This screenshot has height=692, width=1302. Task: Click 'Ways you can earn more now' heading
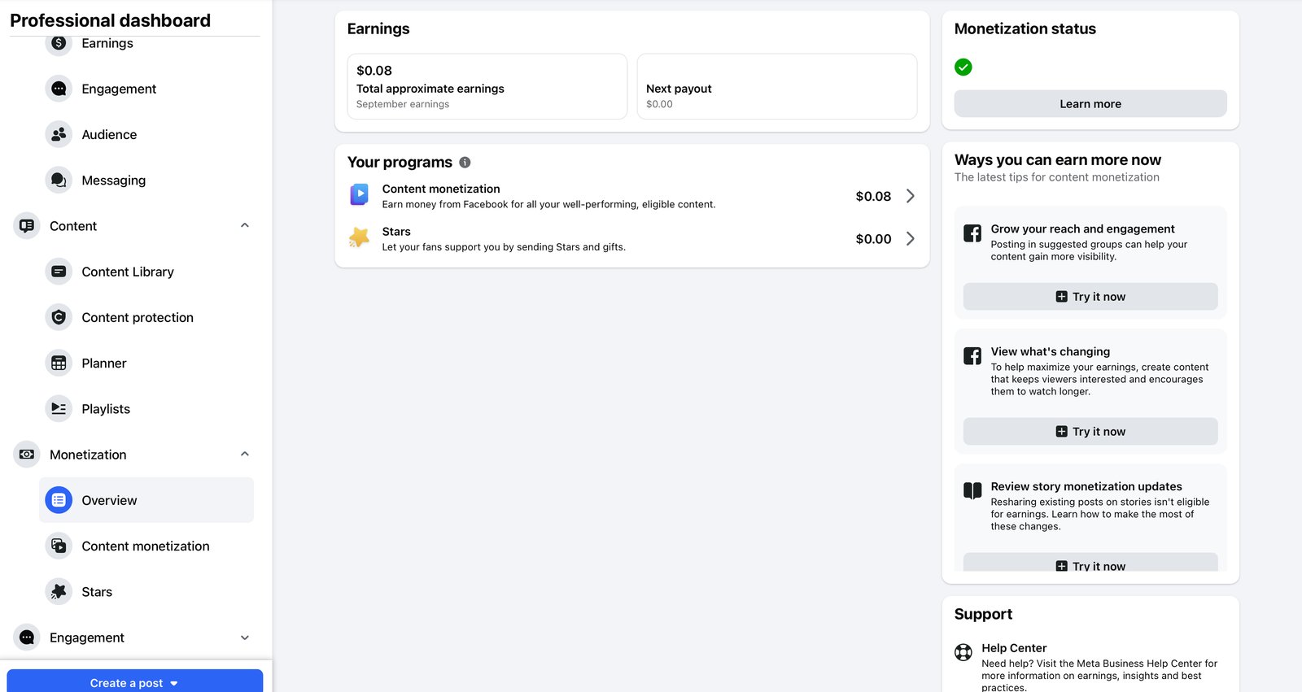[x=1058, y=160]
